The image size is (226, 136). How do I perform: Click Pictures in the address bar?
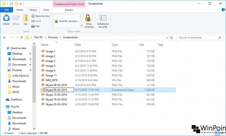(x=53, y=38)
